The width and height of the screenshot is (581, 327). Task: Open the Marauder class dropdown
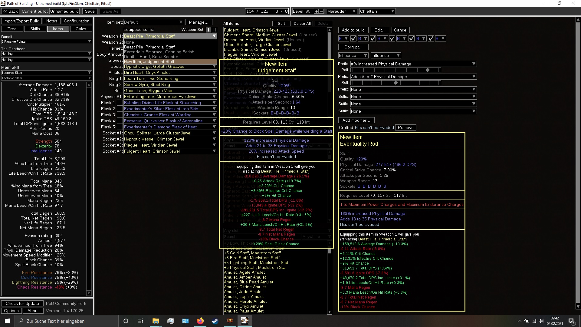point(341,11)
